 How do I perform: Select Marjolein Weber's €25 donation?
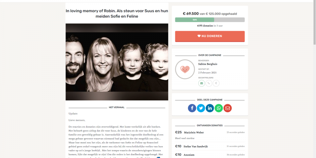point(210,135)
